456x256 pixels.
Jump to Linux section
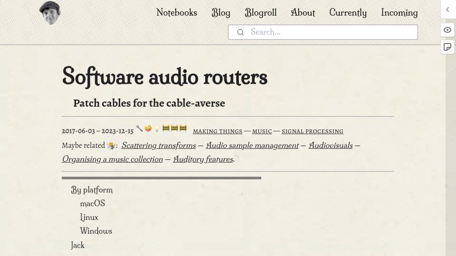point(89,217)
